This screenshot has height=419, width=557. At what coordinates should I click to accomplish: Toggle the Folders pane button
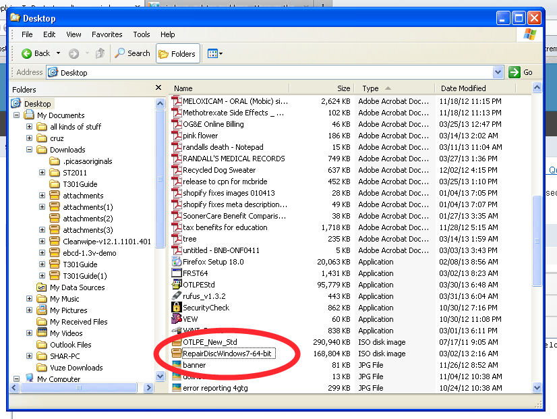pyautogui.click(x=177, y=54)
